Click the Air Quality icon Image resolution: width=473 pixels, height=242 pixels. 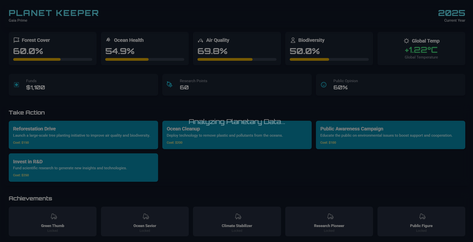click(200, 40)
